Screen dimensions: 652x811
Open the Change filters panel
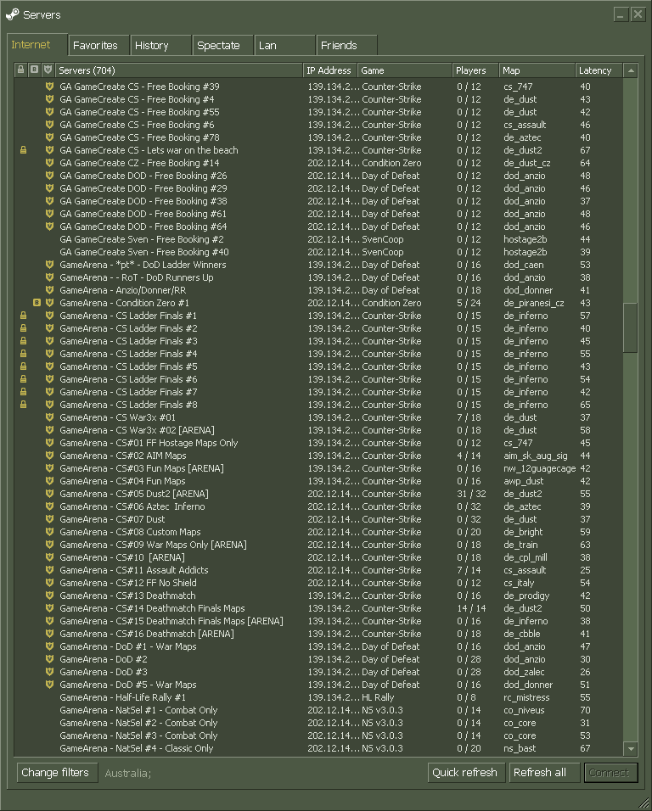point(57,773)
